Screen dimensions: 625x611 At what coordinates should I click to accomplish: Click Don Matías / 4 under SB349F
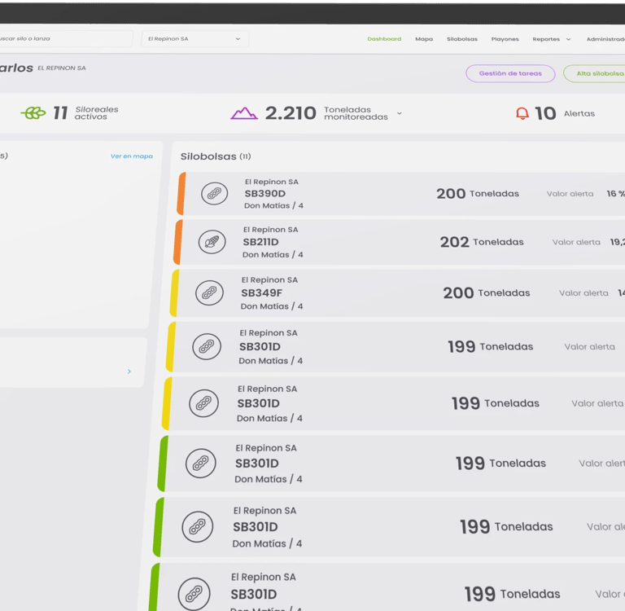(272, 306)
